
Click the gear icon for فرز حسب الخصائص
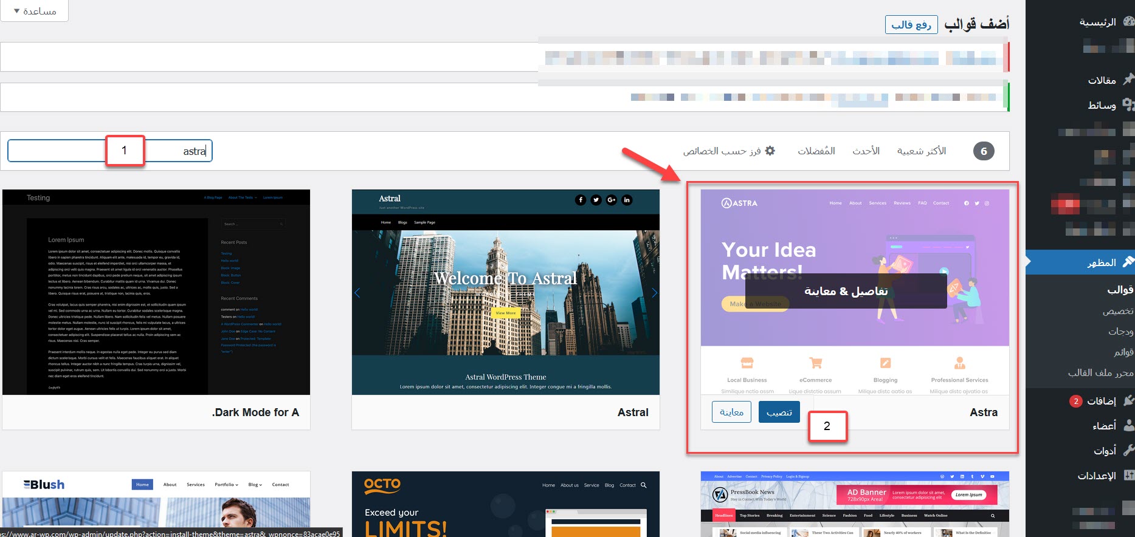click(770, 151)
